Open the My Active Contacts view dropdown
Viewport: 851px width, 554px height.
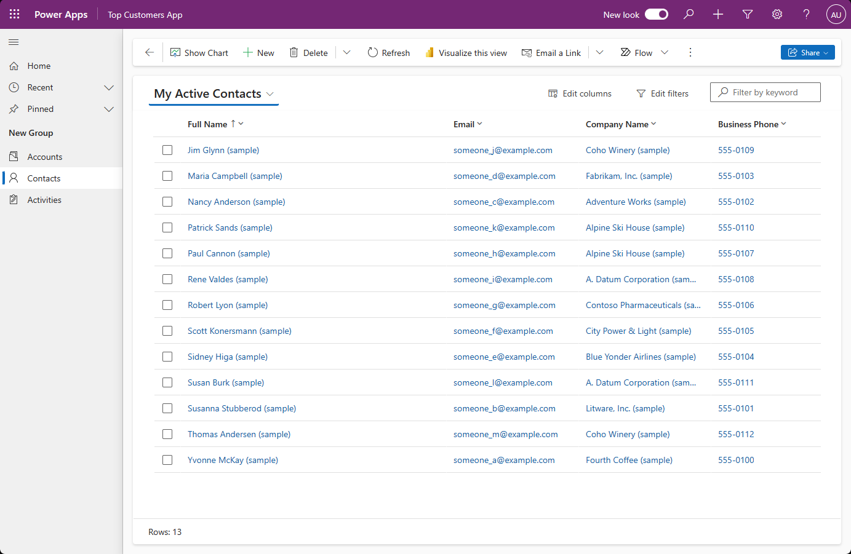point(270,93)
